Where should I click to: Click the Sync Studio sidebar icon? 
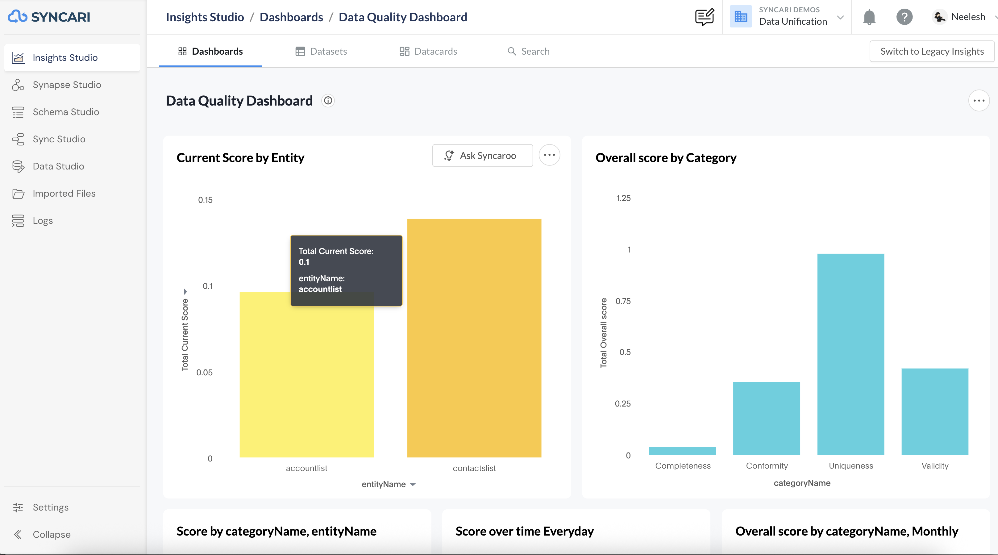tap(18, 139)
